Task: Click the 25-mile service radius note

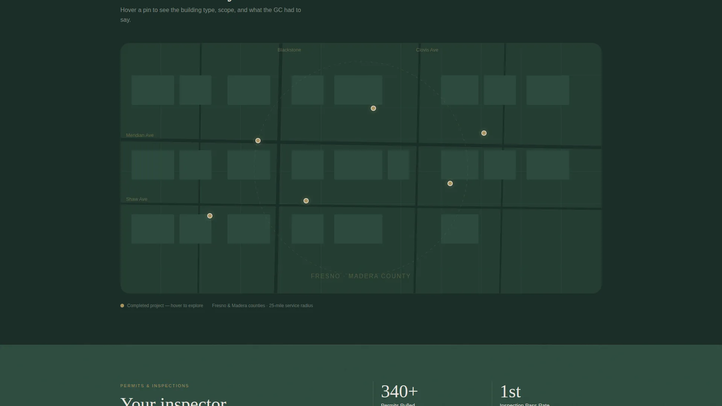Action: 262,306
